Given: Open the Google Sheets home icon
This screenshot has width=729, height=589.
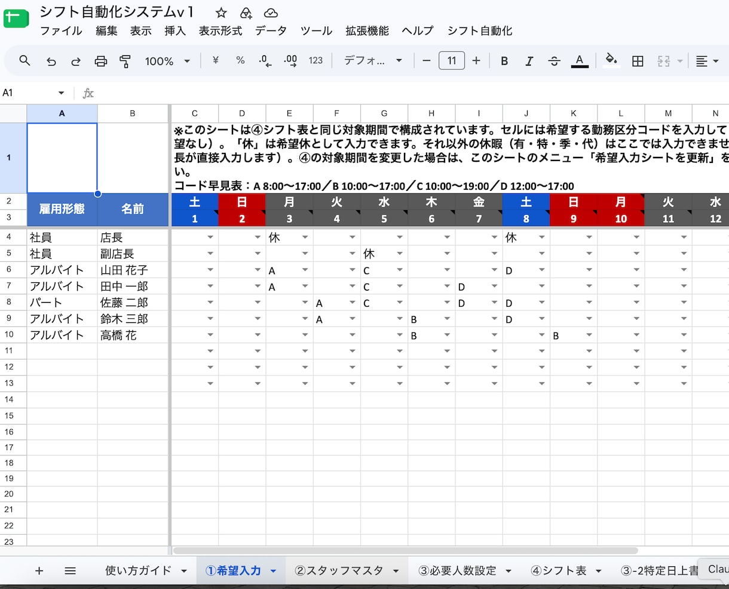Looking at the screenshot, I should click(x=16, y=18).
